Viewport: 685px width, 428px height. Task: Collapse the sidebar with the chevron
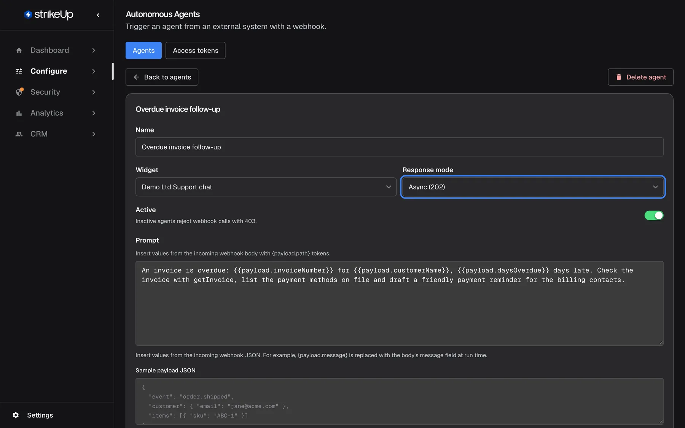(98, 15)
